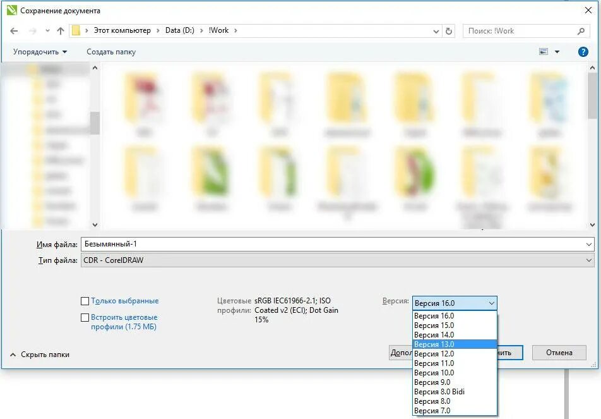Click folder tree scroll down arrow
601x419 pixels.
coord(95,225)
